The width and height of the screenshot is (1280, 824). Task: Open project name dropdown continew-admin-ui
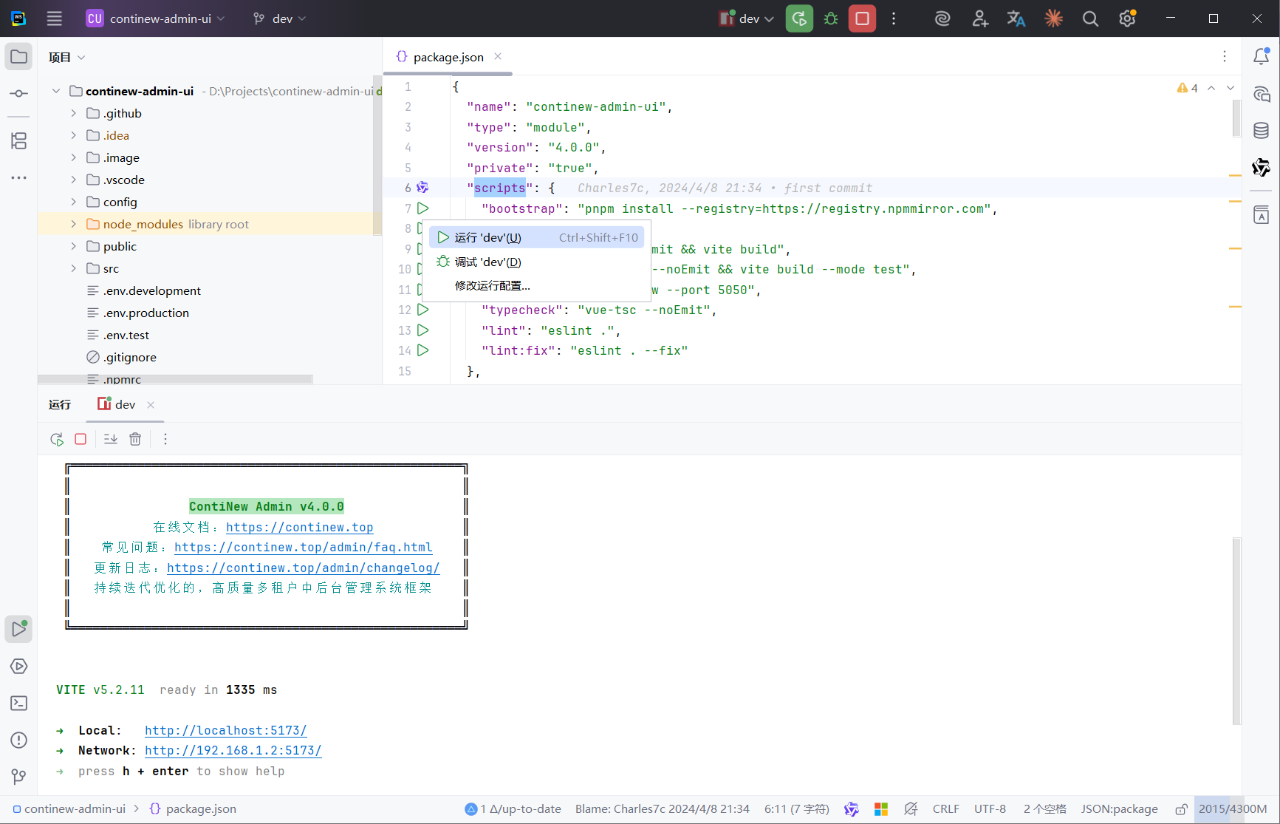coord(155,18)
